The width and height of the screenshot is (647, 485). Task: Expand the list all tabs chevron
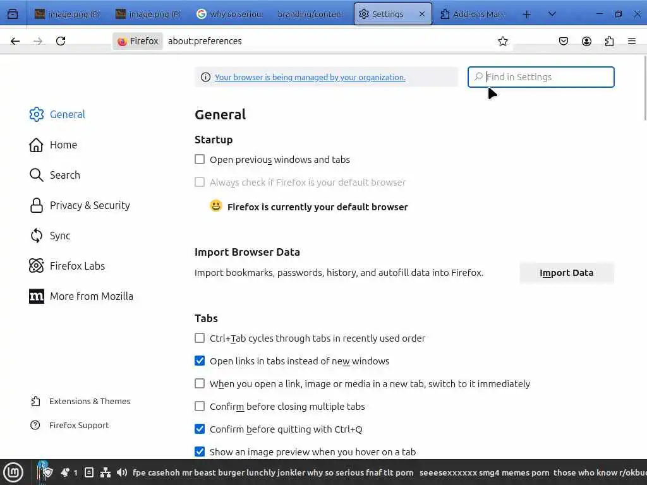pos(552,14)
